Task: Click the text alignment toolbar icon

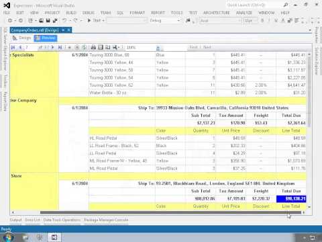Action: click(297, 21)
